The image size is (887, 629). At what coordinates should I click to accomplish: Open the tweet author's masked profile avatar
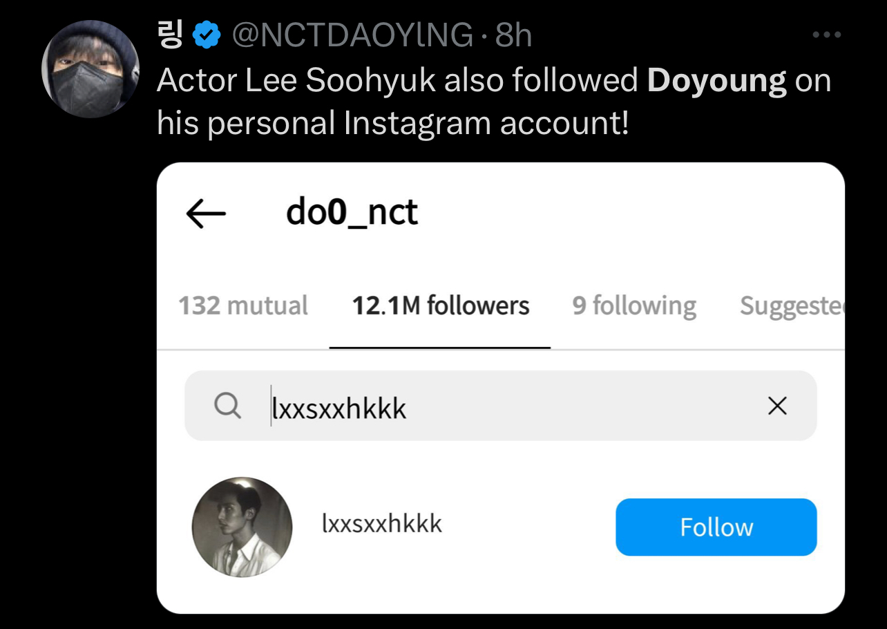tap(90, 69)
